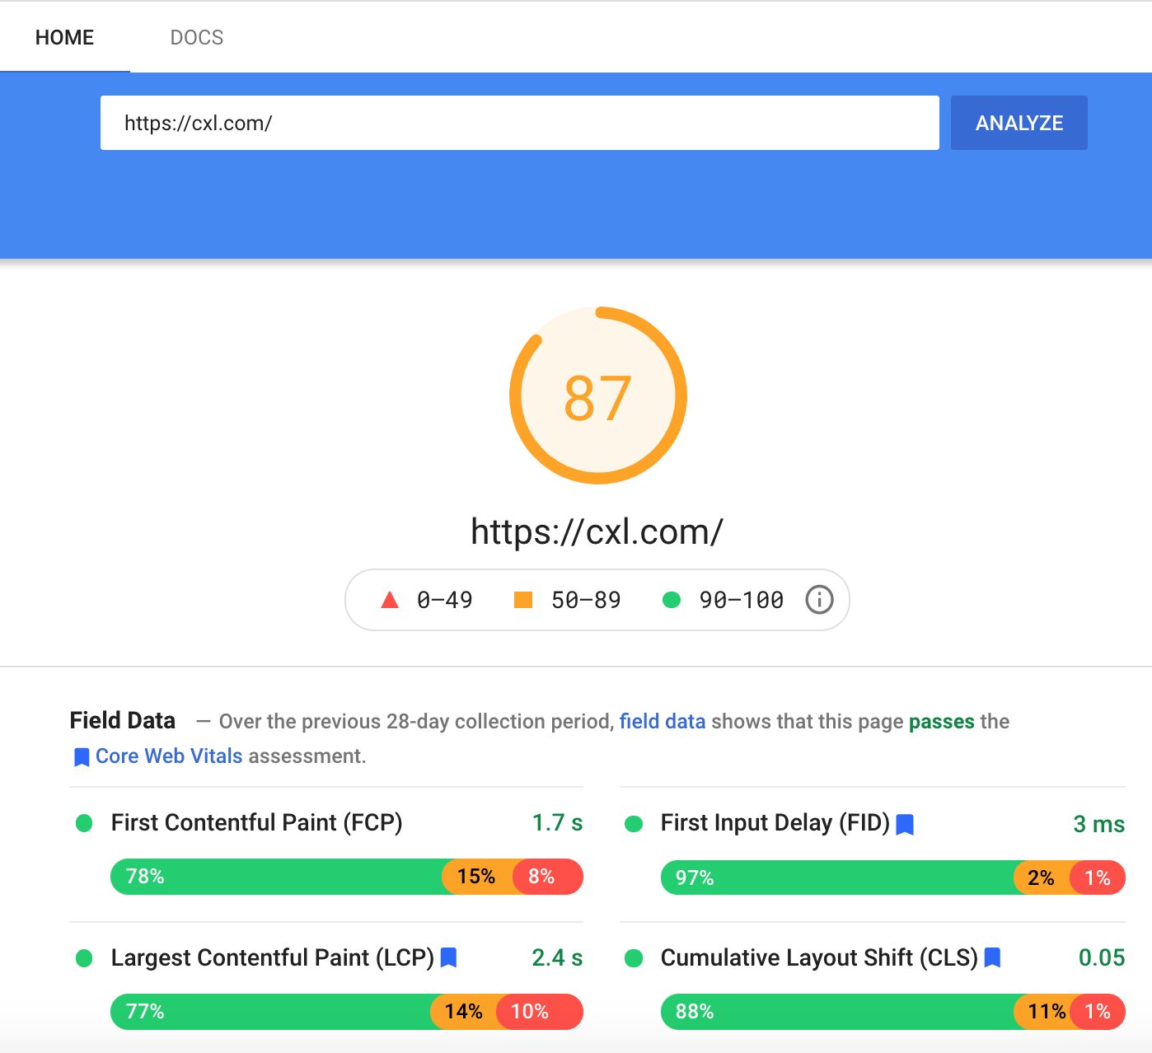1152x1053 pixels.
Task: Click the 10% red segment of LCP bar
Action: (x=540, y=1012)
